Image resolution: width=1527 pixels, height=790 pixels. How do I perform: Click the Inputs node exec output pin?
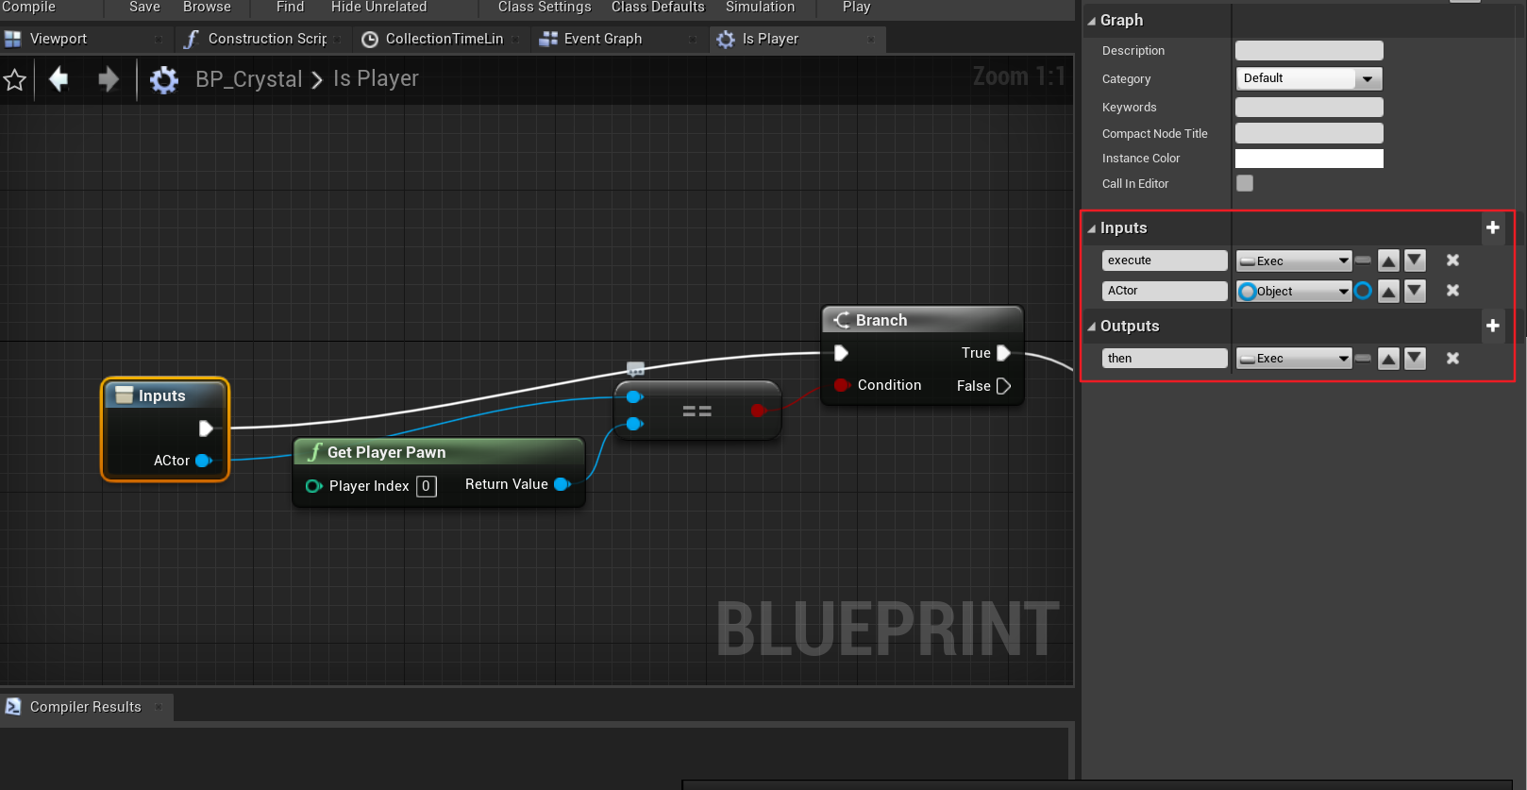tap(206, 429)
